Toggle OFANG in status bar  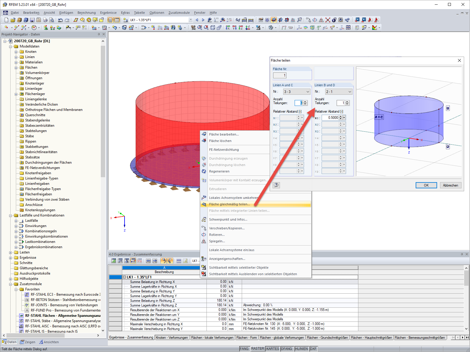point(286,349)
